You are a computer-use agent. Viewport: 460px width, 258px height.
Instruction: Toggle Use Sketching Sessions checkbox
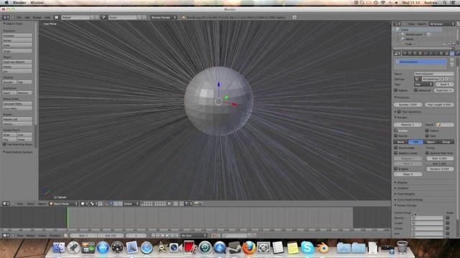(x=4, y=144)
